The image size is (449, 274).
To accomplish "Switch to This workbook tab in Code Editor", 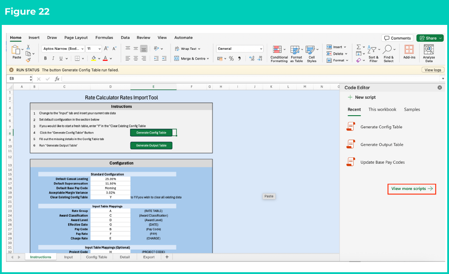I will (382, 109).
